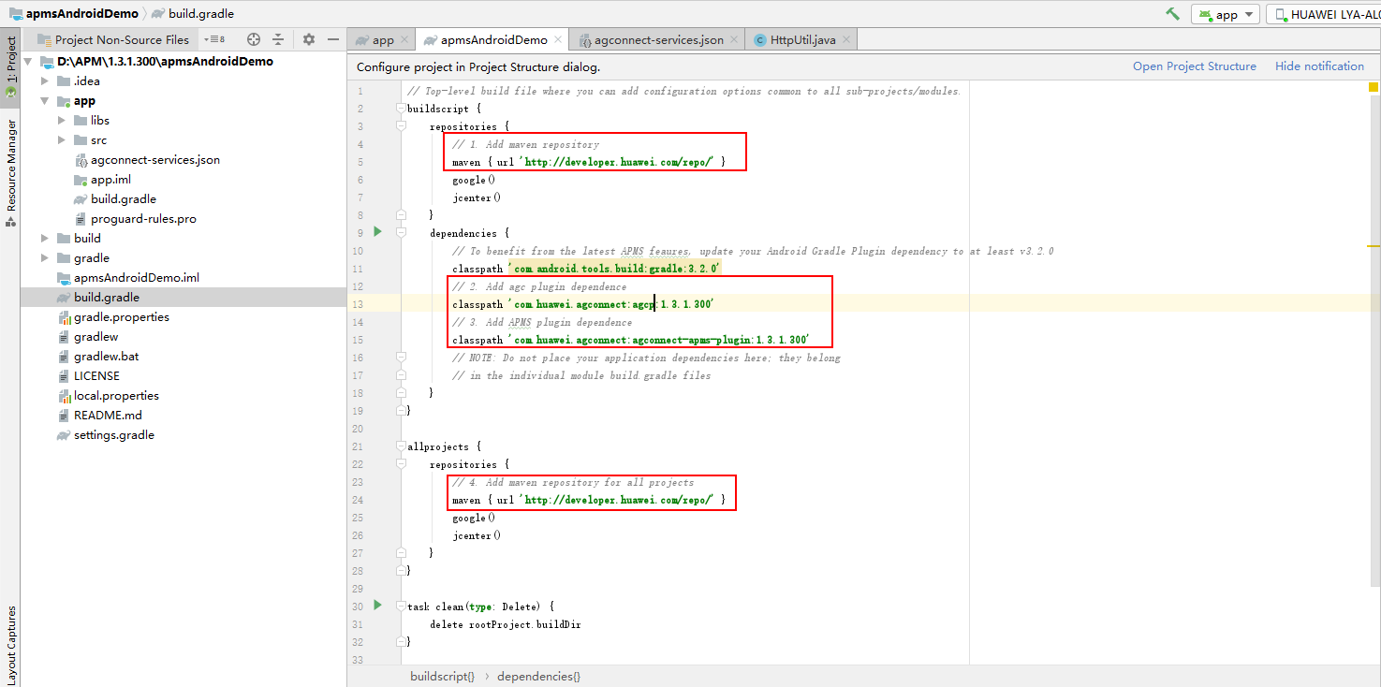
Task: Expand the src folder arrow
Action: [x=62, y=140]
